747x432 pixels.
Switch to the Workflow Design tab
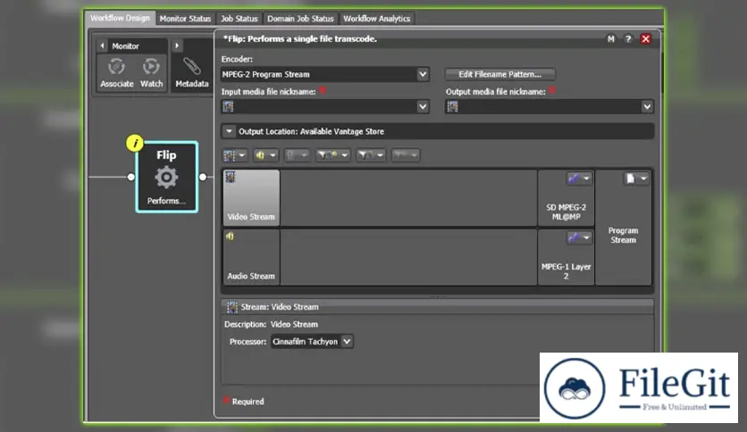click(120, 18)
